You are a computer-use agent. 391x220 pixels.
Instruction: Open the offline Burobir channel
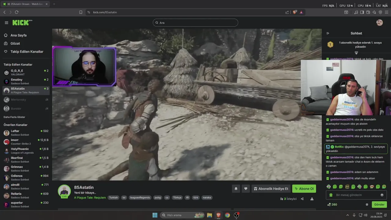pyautogui.click(x=26, y=108)
